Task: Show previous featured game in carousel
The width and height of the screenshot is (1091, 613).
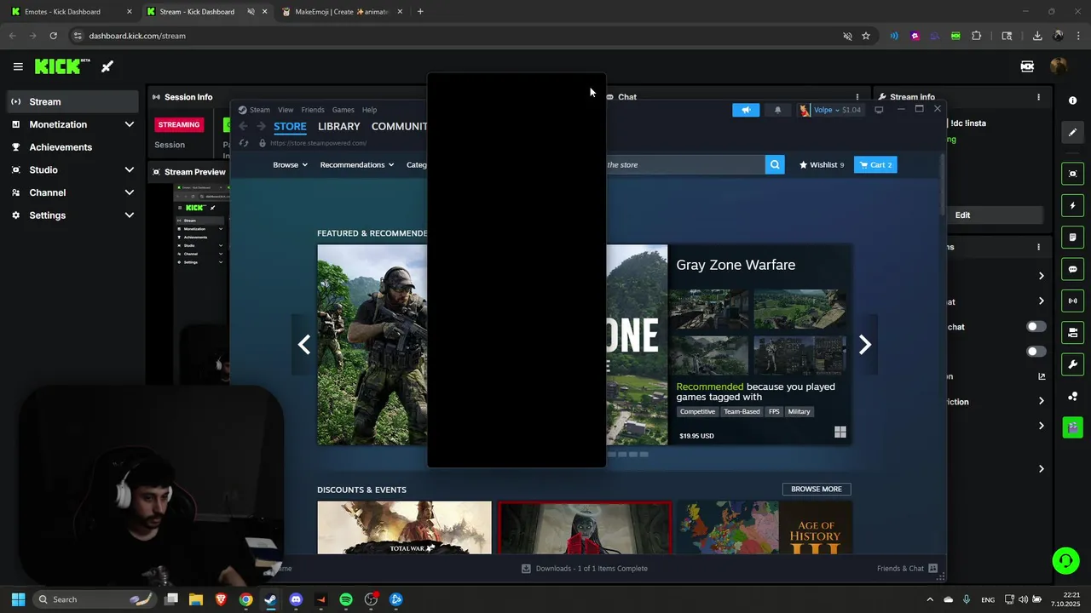Action: (304, 344)
